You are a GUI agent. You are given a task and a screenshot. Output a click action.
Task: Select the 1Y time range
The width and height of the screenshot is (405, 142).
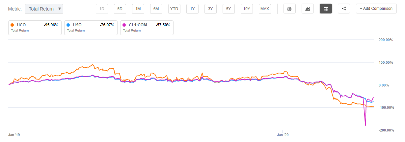[192, 9]
